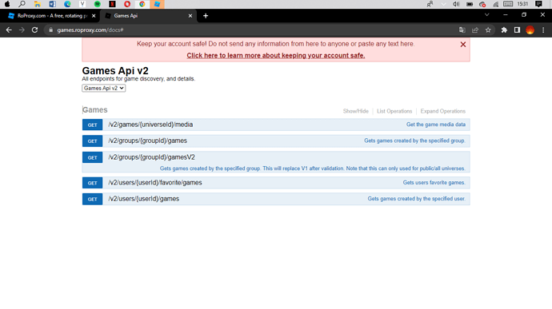Open Roblox Studio from the taskbar
The image size is (552, 309).
[x=157, y=4]
